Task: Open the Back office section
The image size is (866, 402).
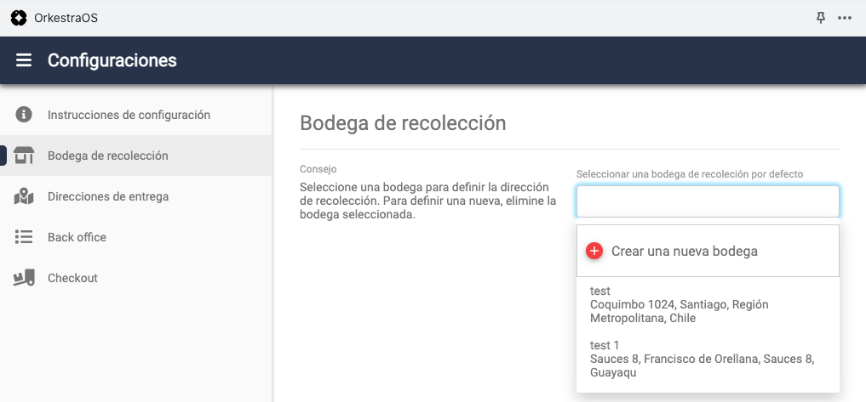Action: (x=77, y=237)
